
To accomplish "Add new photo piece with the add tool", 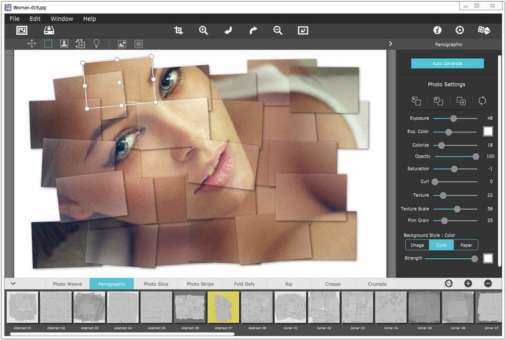I will tap(80, 44).
